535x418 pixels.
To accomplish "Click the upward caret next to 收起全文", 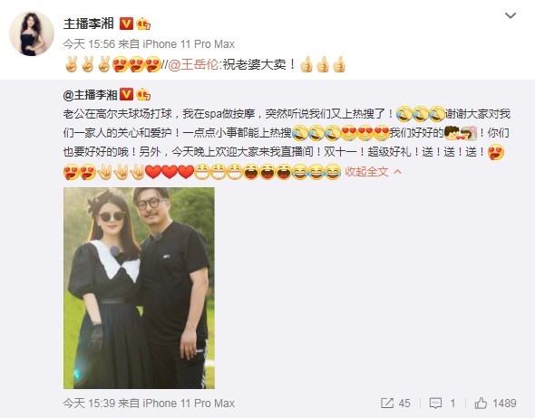I will click(x=397, y=172).
